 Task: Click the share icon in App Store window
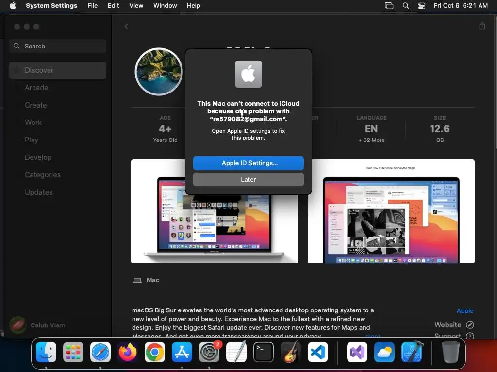tap(482, 26)
